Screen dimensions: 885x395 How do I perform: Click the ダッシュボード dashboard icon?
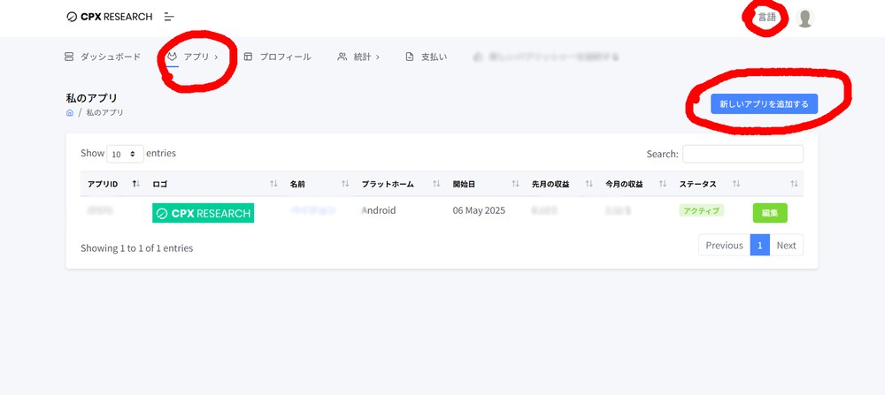(69, 57)
